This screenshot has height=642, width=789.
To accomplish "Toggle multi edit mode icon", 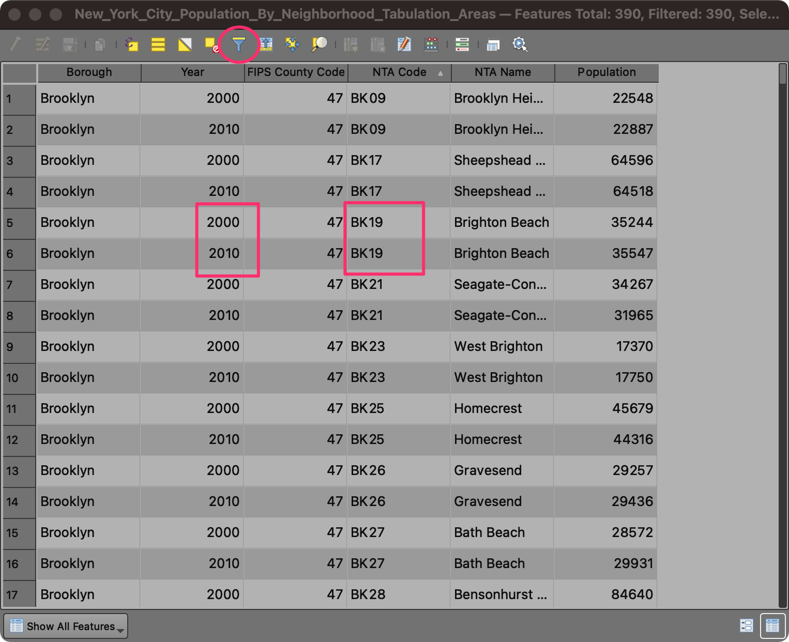I will 42,44.
